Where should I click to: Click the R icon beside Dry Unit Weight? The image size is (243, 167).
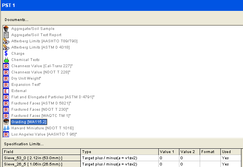tap(6, 78)
